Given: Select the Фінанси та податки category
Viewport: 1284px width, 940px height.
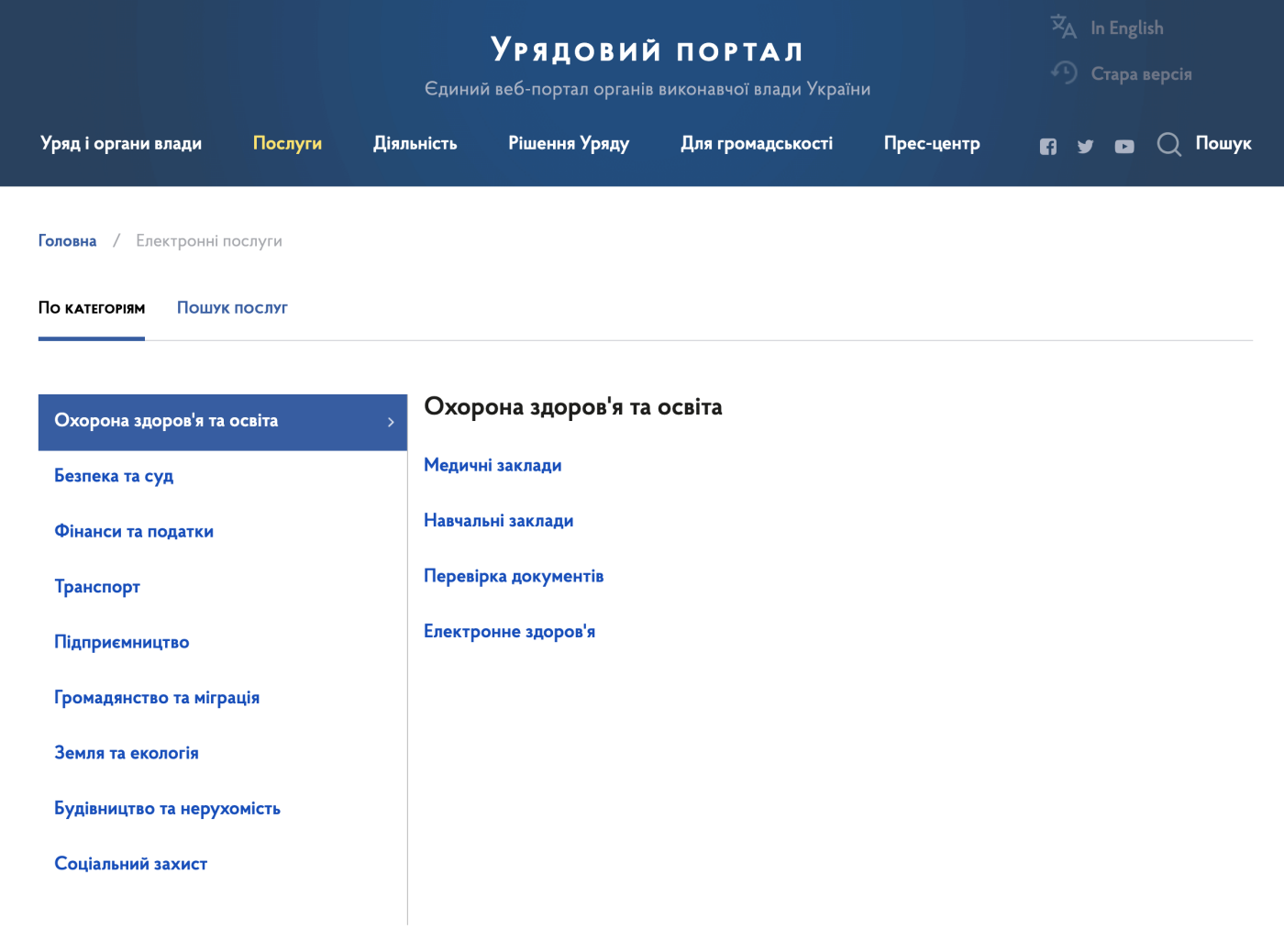Looking at the screenshot, I should pos(134,531).
